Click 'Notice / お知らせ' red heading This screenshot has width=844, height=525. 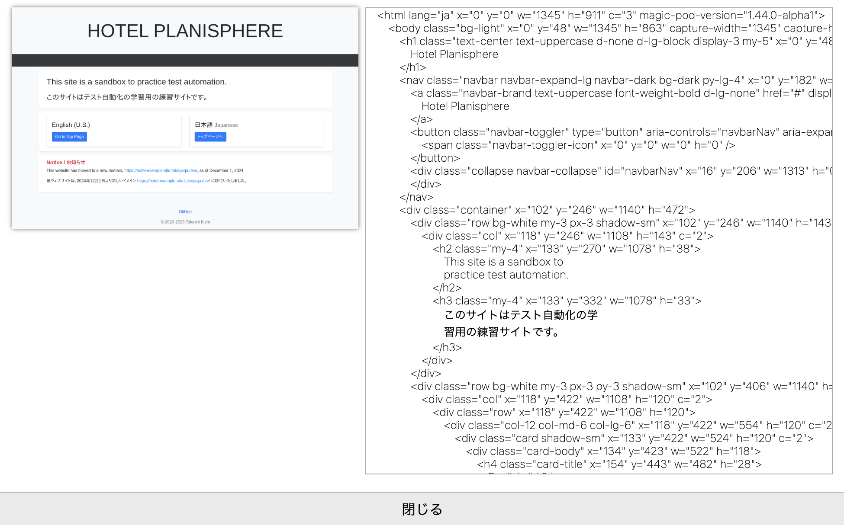pyautogui.click(x=66, y=163)
